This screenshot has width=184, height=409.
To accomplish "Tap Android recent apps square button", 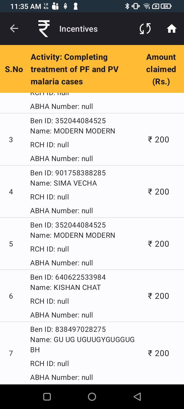I will [47, 396].
